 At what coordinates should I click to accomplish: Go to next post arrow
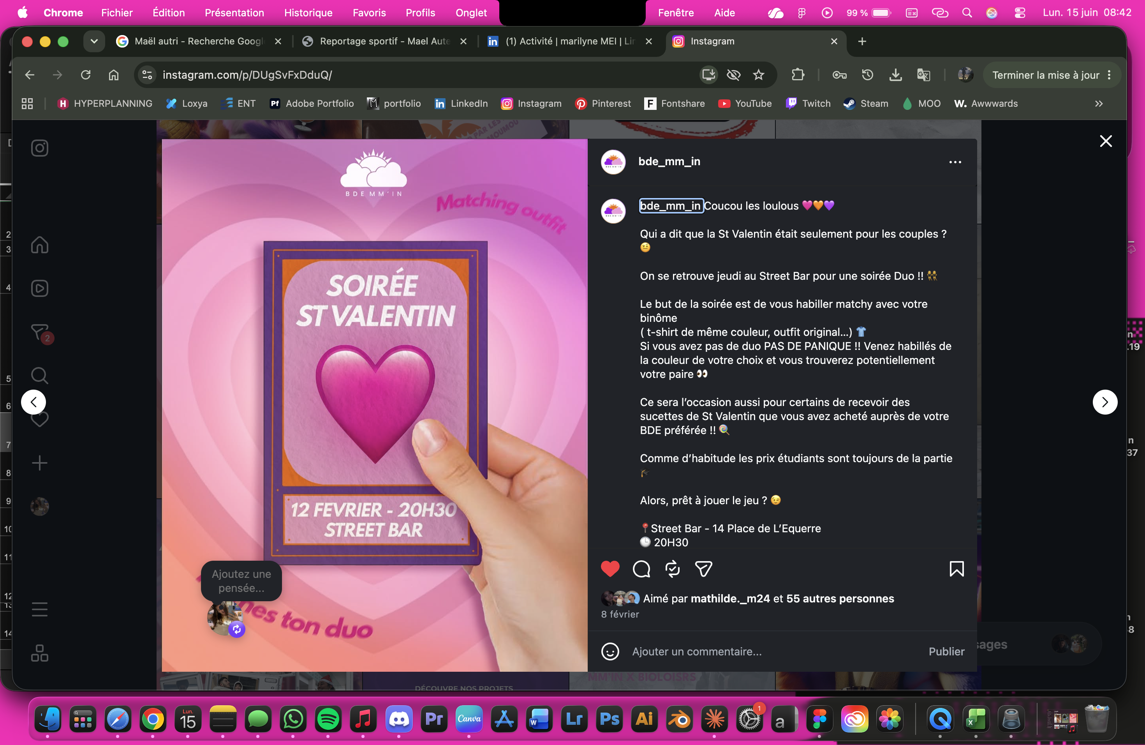1104,402
